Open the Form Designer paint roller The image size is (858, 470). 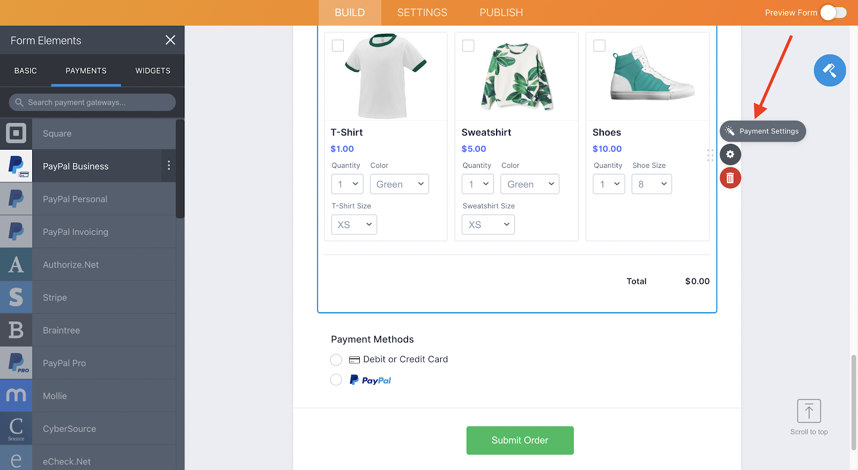pos(830,70)
